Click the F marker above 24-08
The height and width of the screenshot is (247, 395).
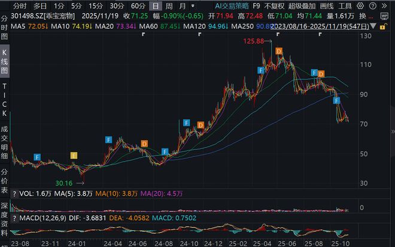coord(165,152)
